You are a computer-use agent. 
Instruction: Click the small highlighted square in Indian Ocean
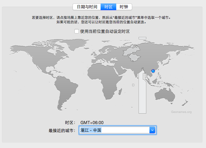point(133,85)
